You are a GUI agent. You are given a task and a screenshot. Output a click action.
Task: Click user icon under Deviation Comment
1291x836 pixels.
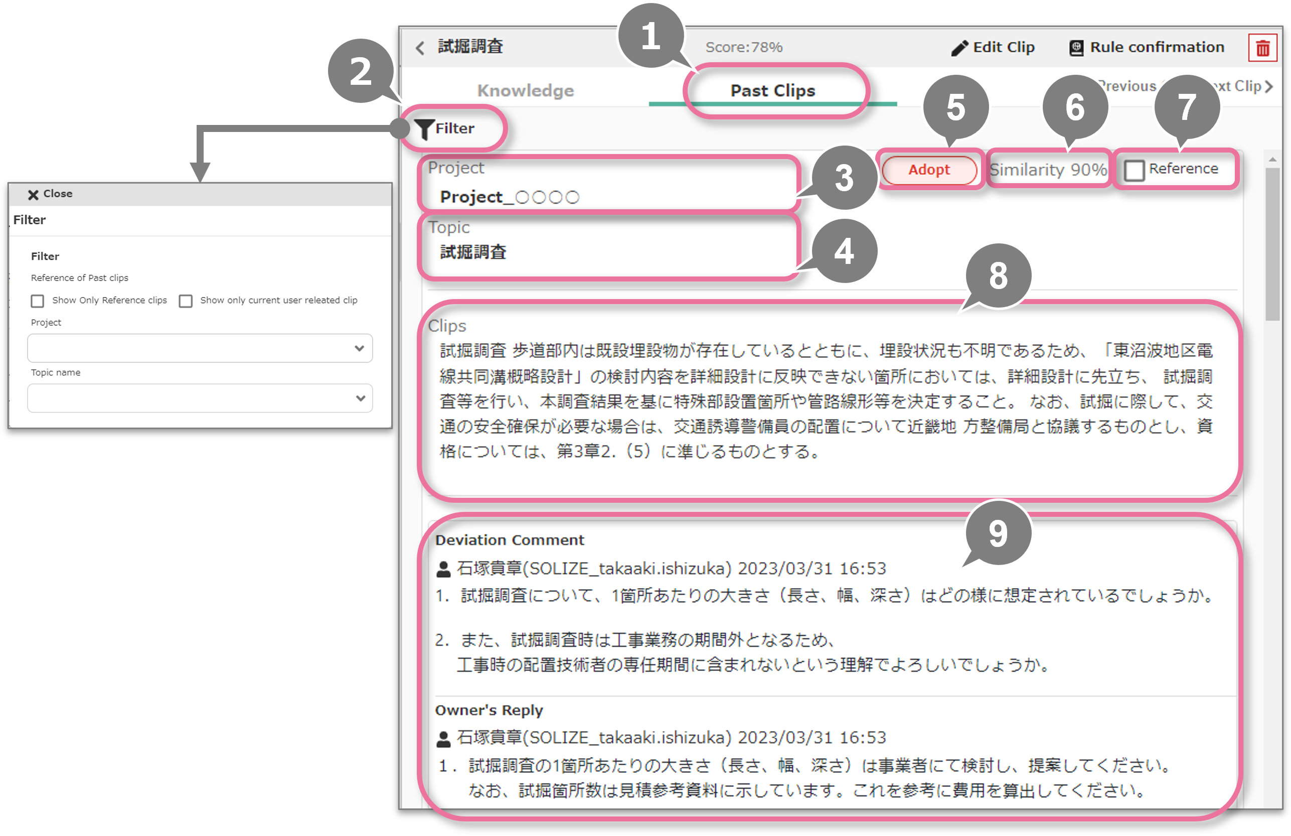click(443, 569)
